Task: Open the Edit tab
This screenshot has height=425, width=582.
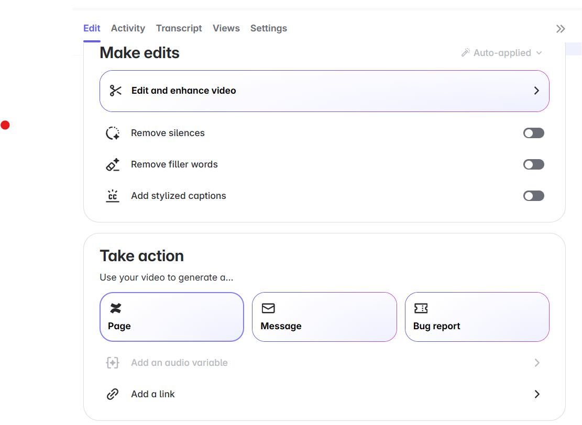Action: tap(92, 28)
